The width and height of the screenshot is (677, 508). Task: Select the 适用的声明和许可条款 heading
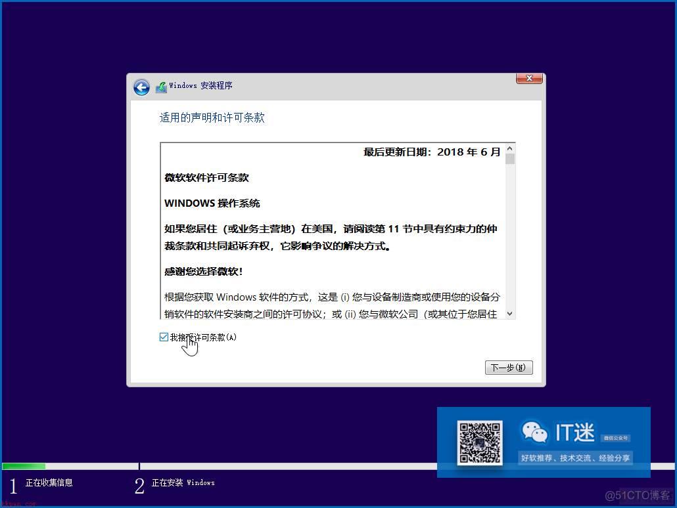click(x=212, y=117)
